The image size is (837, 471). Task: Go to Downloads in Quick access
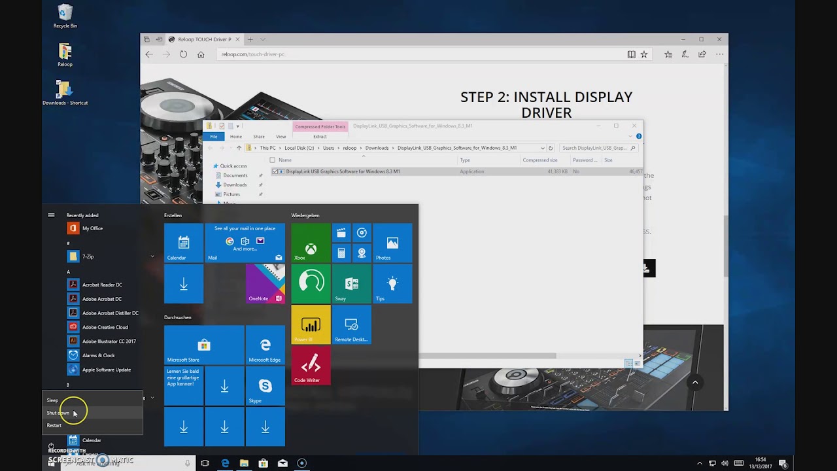[235, 185]
